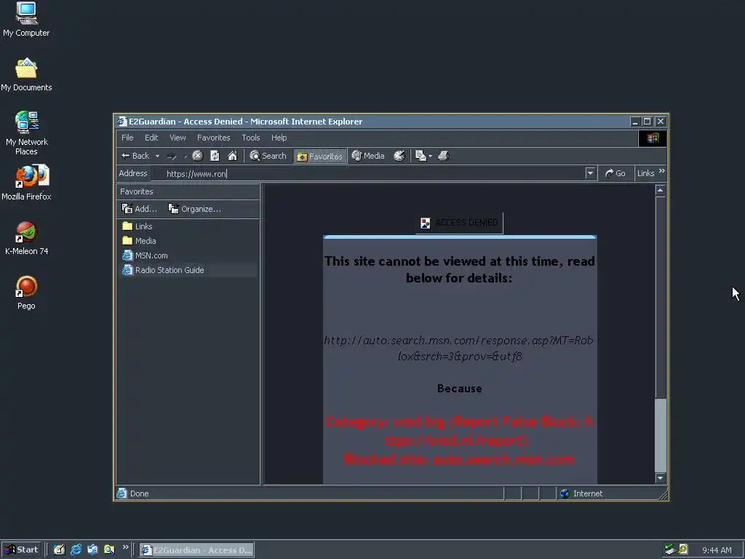Select Mozilla Firefox desktop shortcut
The image size is (745, 559).
click(26, 183)
